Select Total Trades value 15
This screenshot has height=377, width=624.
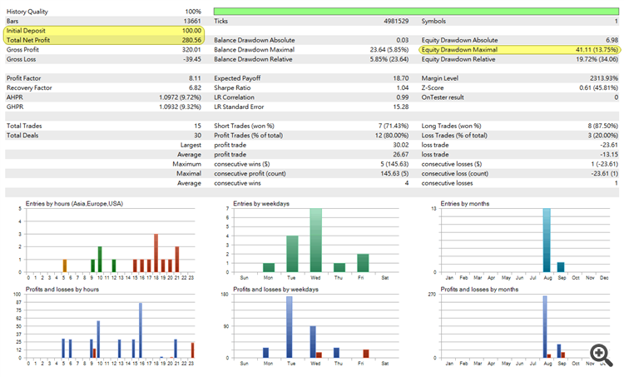[x=198, y=126]
